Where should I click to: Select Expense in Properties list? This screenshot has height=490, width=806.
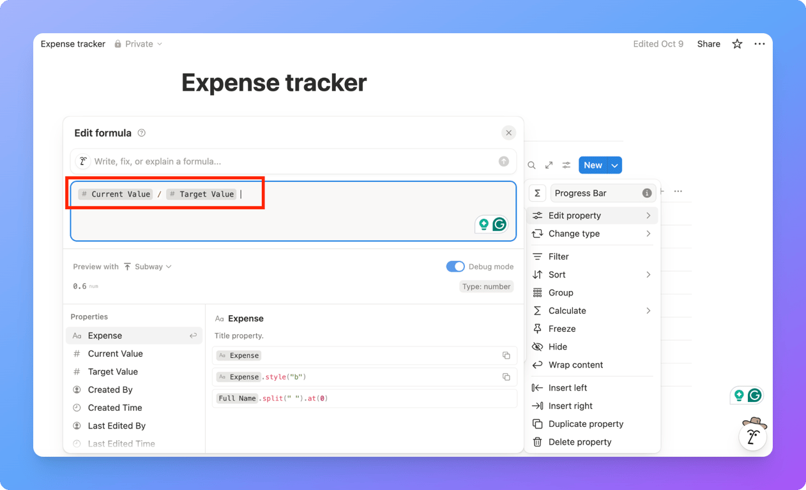tap(134, 336)
